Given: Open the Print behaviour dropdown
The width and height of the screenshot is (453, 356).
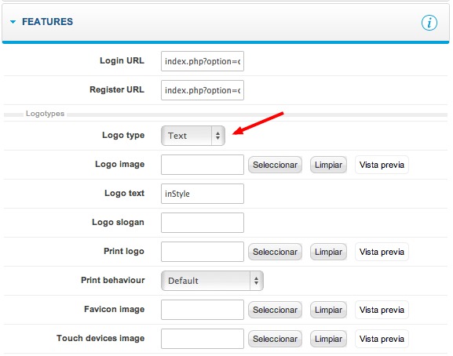Looking at the screenshot, I should [x=212, y=281].
